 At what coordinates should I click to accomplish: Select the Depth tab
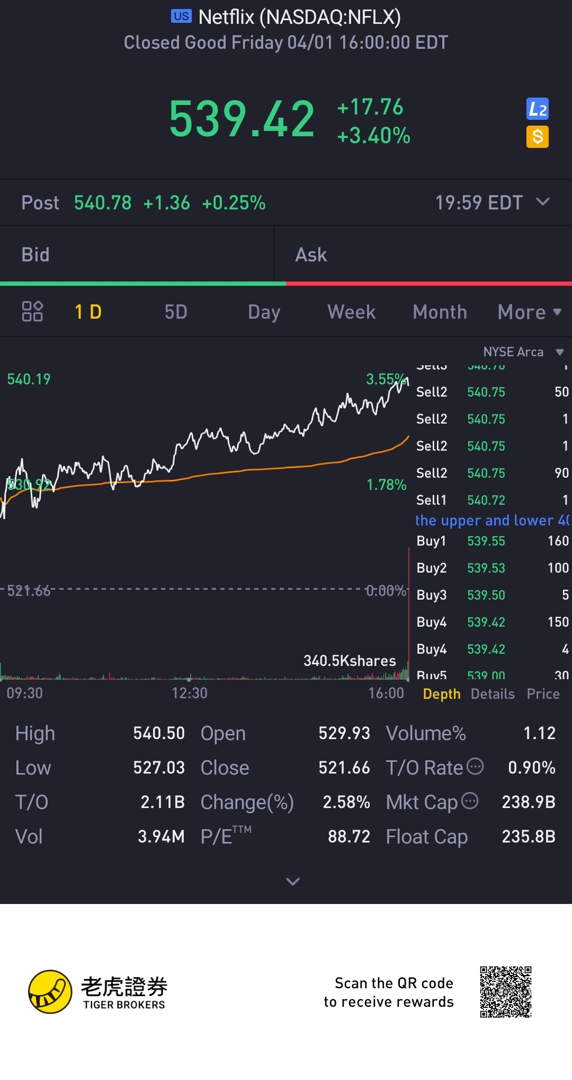[442, 694]
